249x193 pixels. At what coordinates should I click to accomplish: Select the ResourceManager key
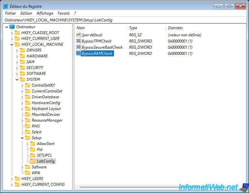(47, 120)
